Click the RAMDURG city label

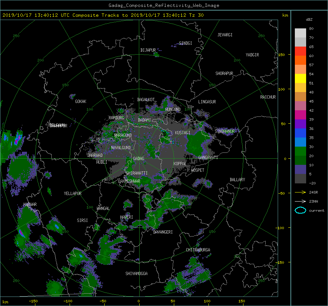pos(116,118)
